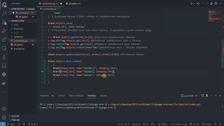Change encoding via UTF-8 indicator

pos(146,124)
